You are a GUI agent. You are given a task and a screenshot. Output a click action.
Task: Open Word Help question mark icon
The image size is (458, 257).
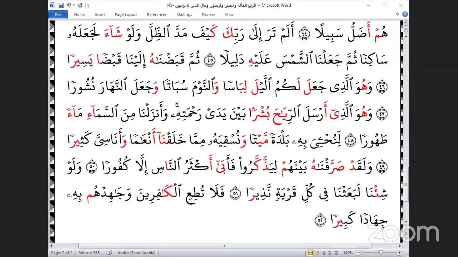tap(405, 14)
